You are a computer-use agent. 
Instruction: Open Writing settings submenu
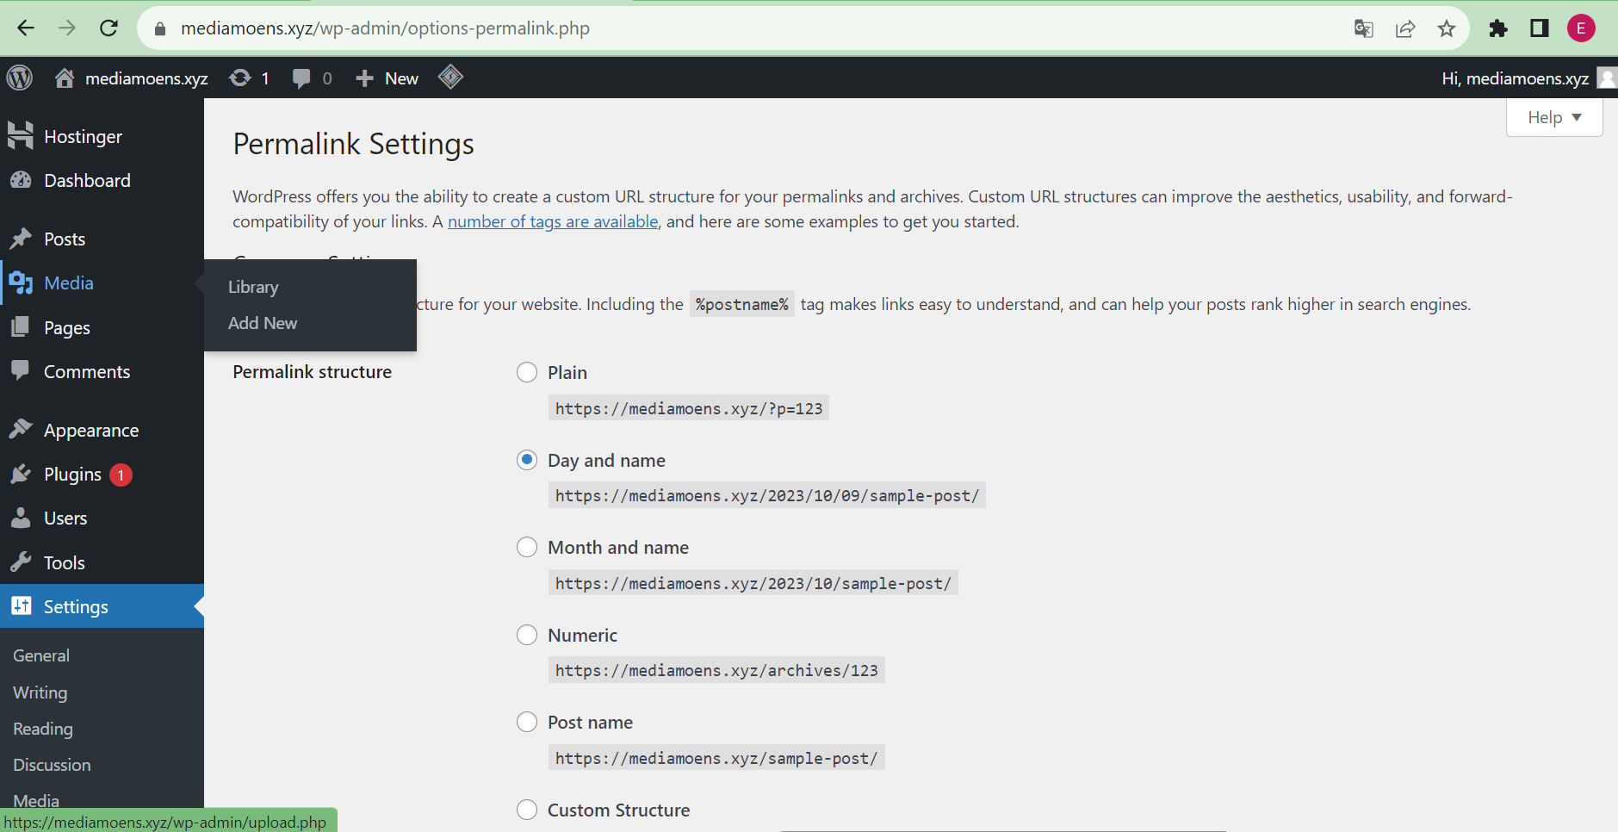[40, 692]
